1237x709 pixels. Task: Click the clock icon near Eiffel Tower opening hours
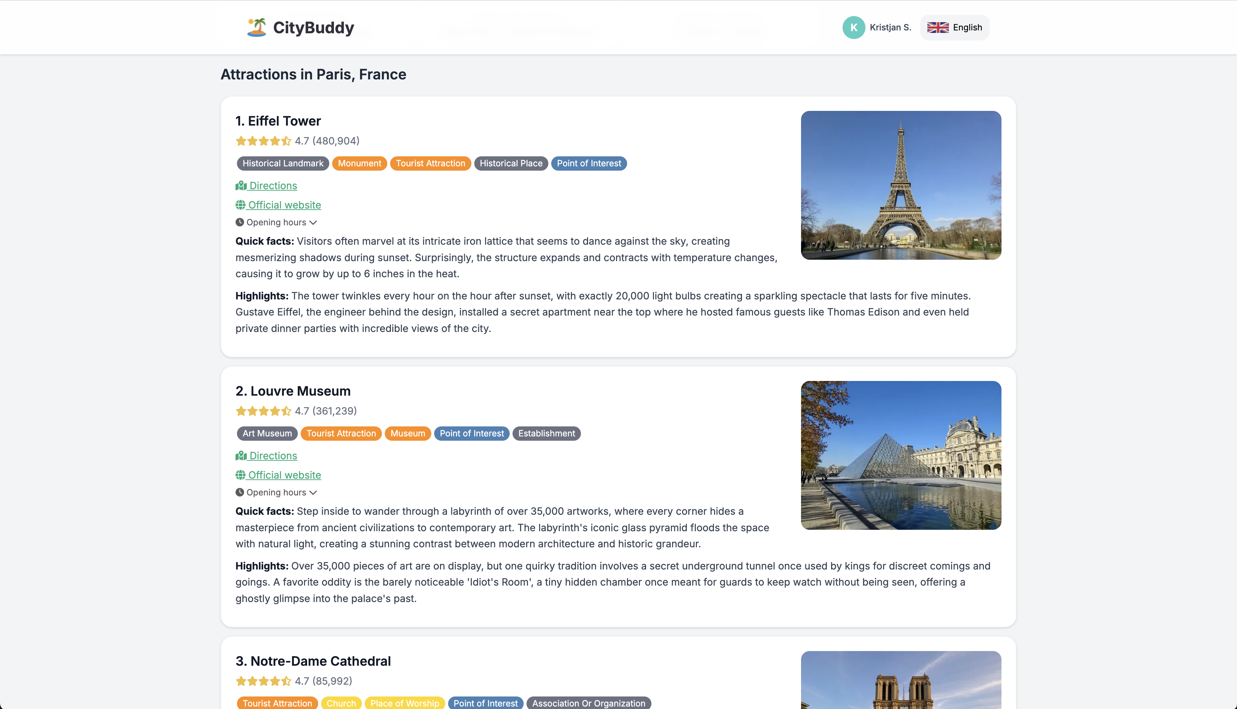pos(240,222)
